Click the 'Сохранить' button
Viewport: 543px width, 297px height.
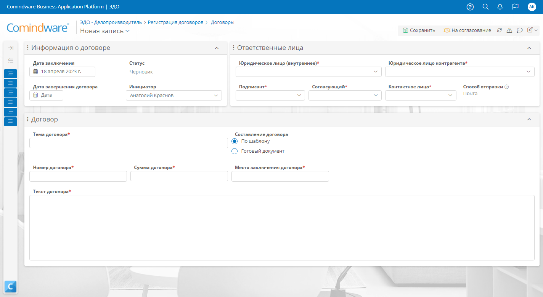click(419, 30)
